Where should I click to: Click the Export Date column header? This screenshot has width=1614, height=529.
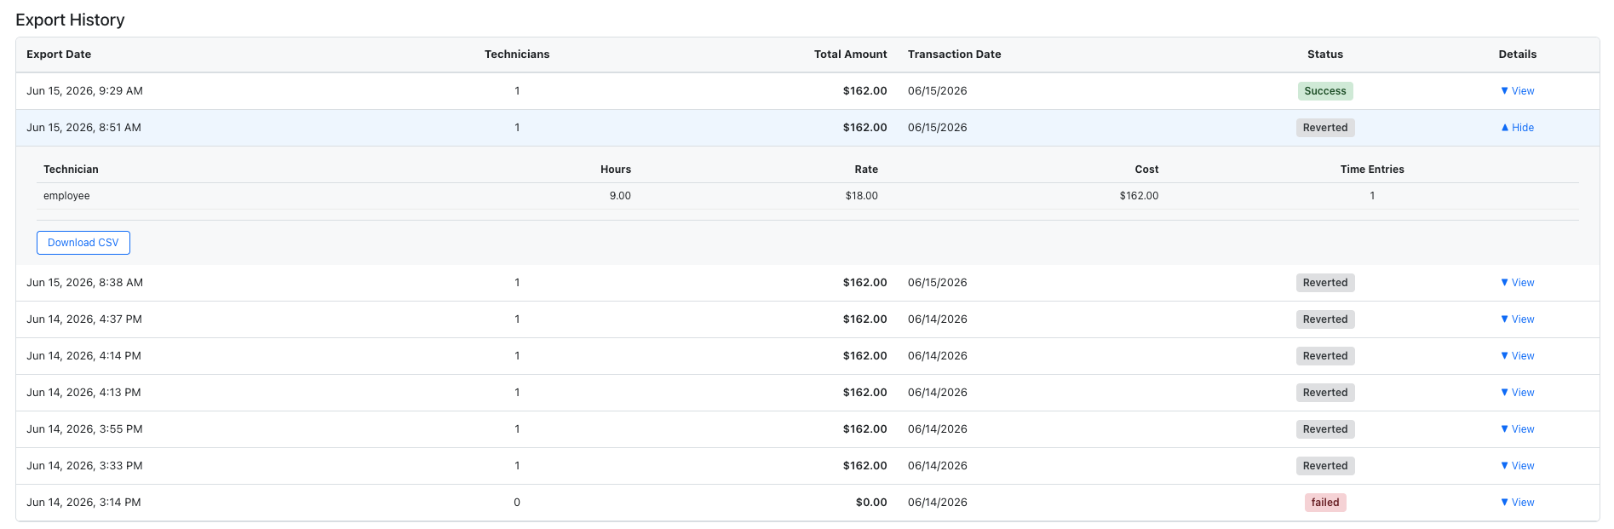click(x=59, y=55)
